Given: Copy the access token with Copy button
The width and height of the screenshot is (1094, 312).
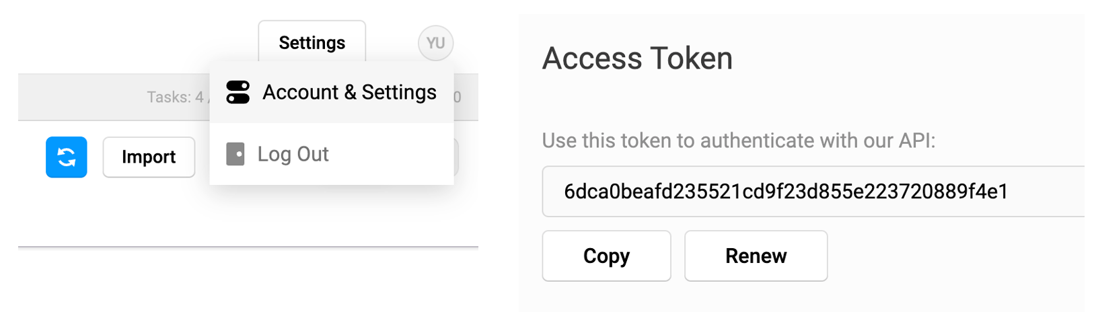Looking at the screenshot, I should tap(606, 256).
